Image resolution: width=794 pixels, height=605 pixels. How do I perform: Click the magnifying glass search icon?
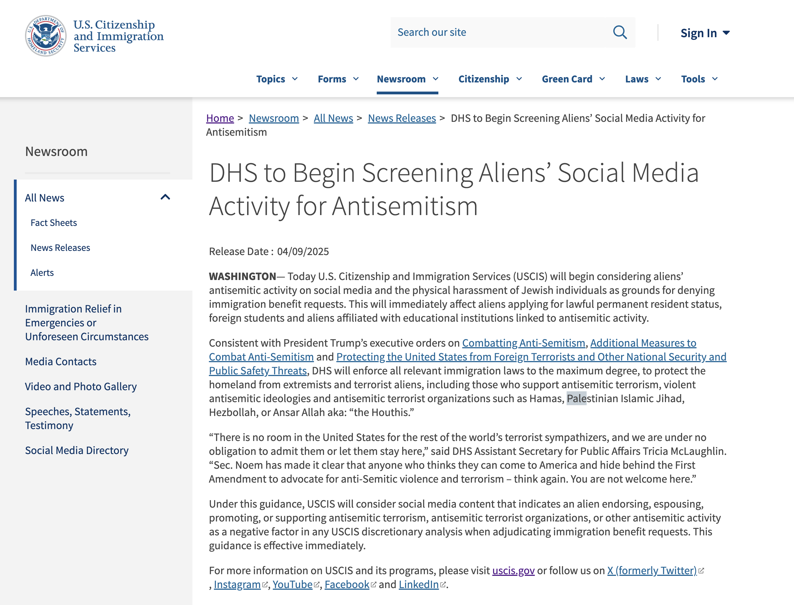point(620,32)
